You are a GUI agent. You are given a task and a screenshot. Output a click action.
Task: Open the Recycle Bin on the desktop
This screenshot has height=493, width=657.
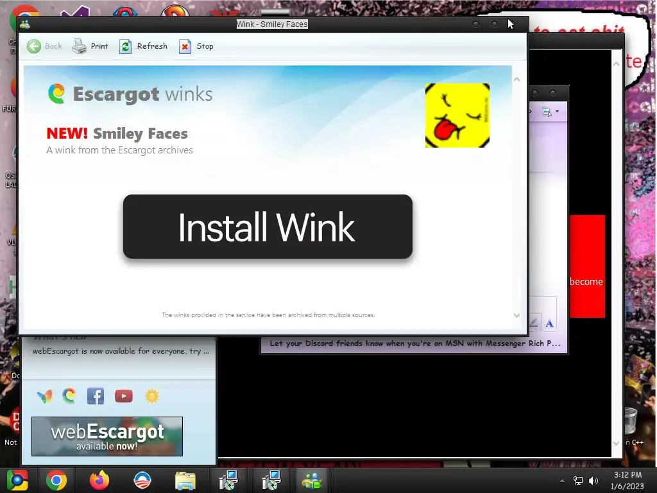(630, 420)
